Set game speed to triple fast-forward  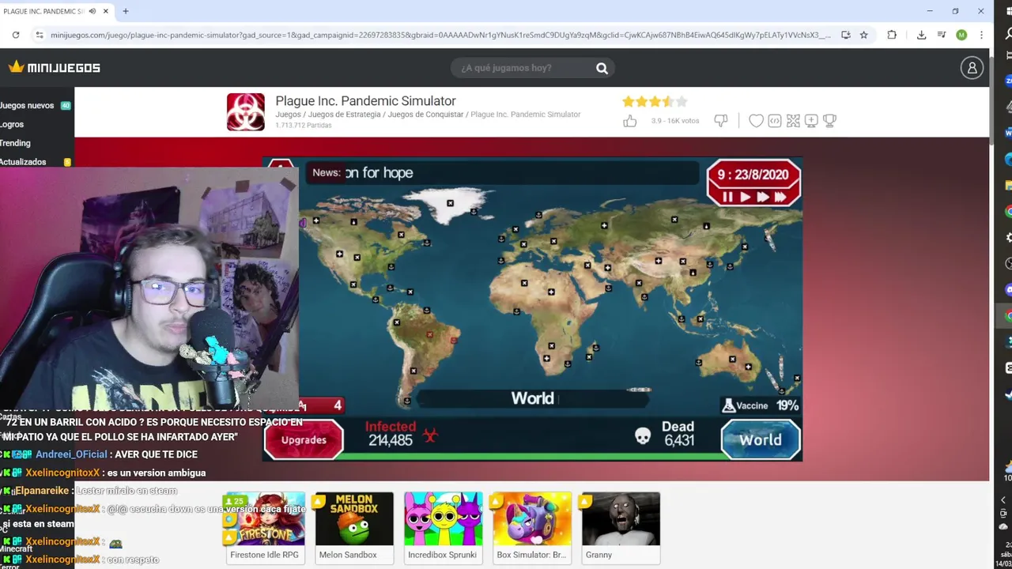pos(780,198)
